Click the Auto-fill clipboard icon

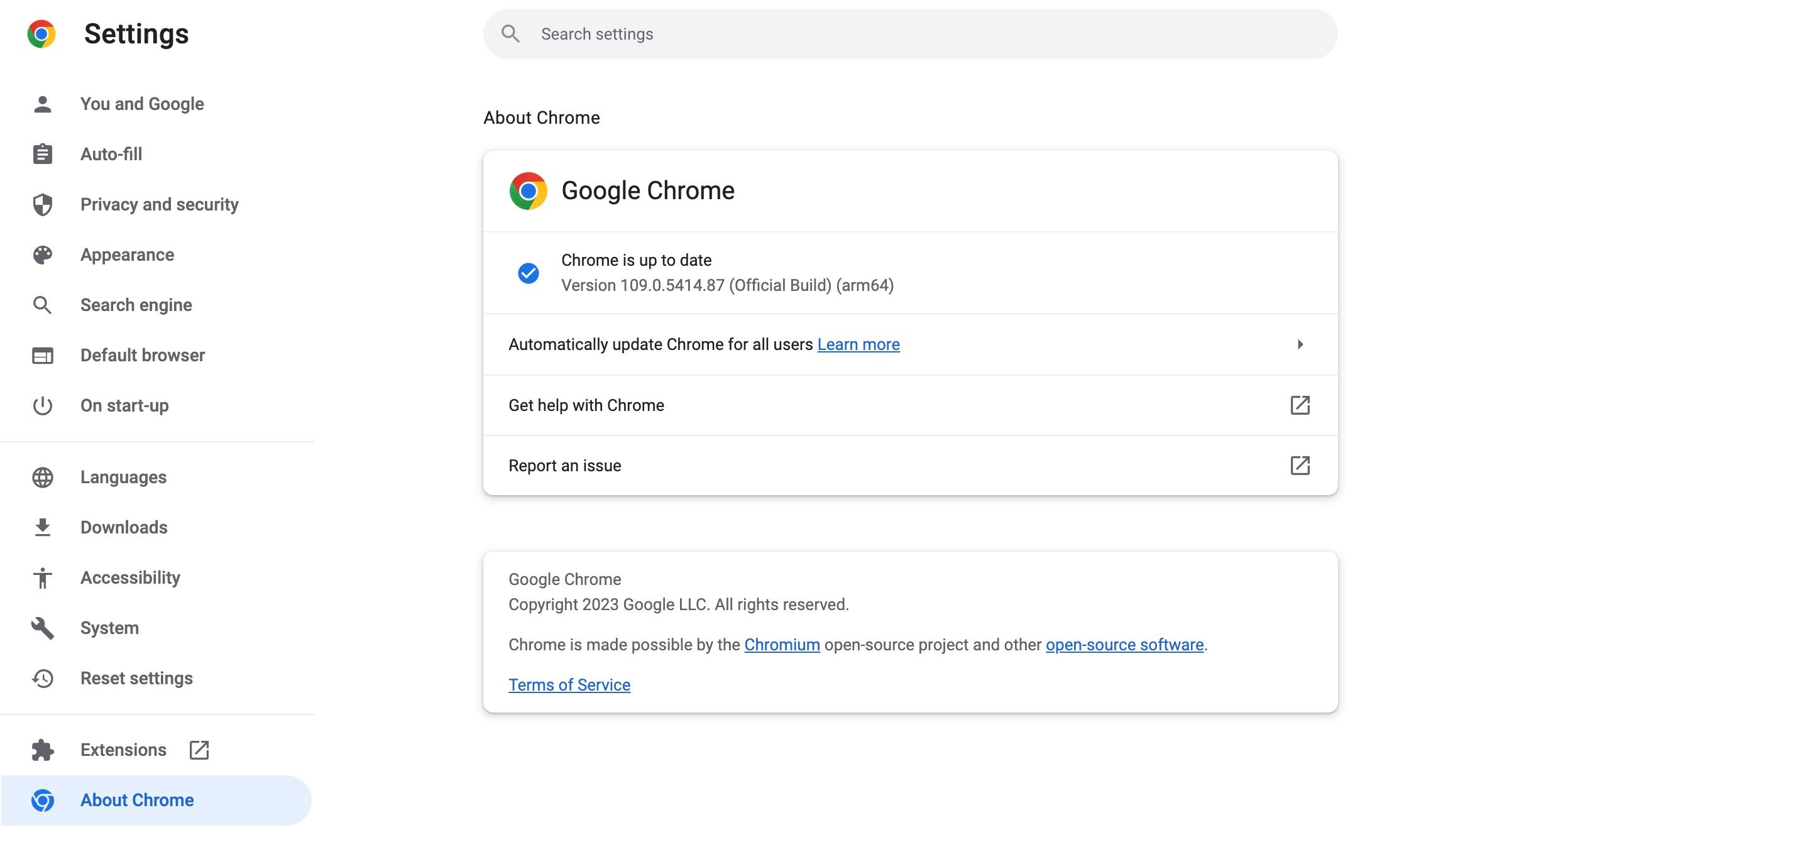click(43, 154)
